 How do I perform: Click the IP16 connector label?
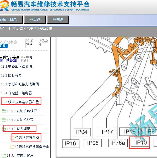[71, 144]
